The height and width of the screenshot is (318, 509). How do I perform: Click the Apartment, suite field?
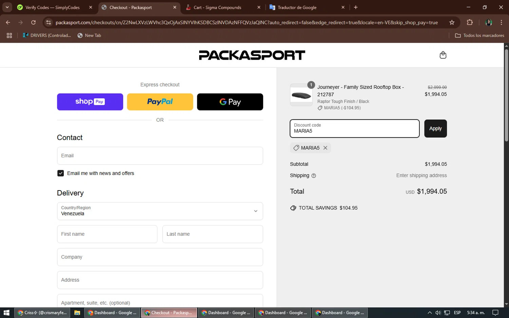tap(160, 301)
